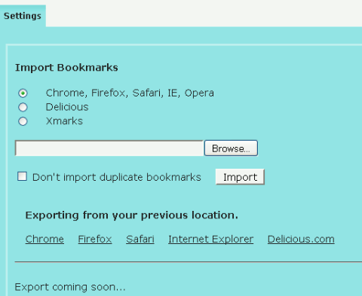Click the Import button
The height and width of the screenshot is (296, 362).
point(240,177)
